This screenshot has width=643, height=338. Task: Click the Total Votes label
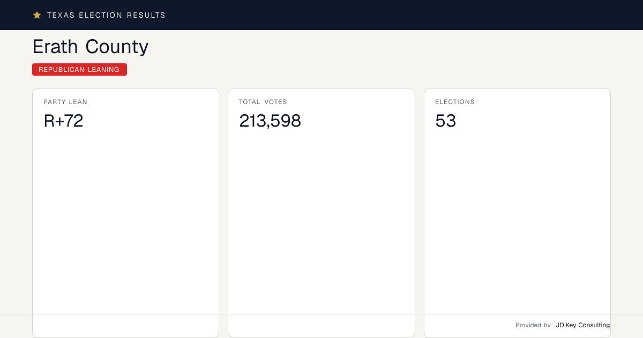tap(263, 102)
